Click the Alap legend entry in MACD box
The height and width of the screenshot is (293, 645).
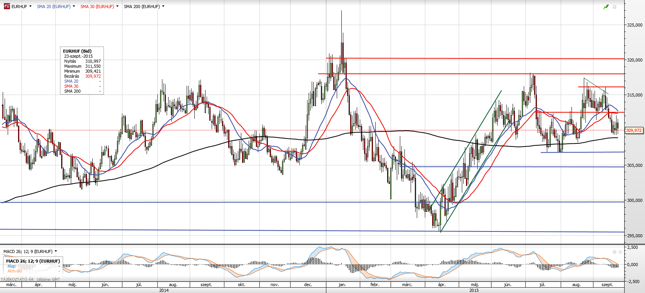[12, 266]
